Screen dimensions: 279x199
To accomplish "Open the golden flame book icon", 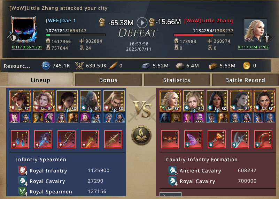I will point(141,135).
